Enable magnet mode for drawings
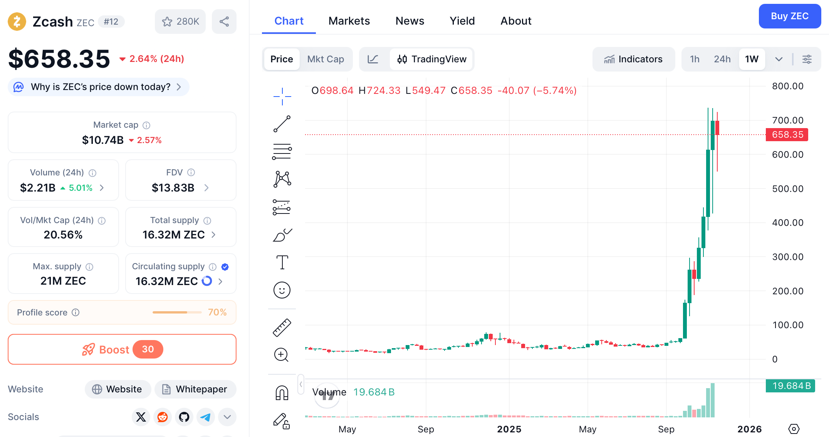Viewport: 829px width, 437px height. pos(282,392)
